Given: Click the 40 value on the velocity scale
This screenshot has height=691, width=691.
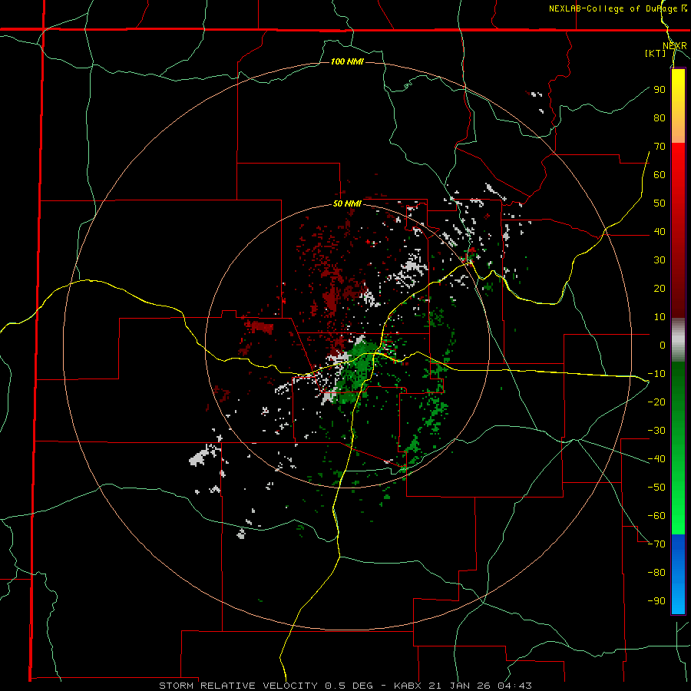Looking at the screenshot, I should coord(660,231).
